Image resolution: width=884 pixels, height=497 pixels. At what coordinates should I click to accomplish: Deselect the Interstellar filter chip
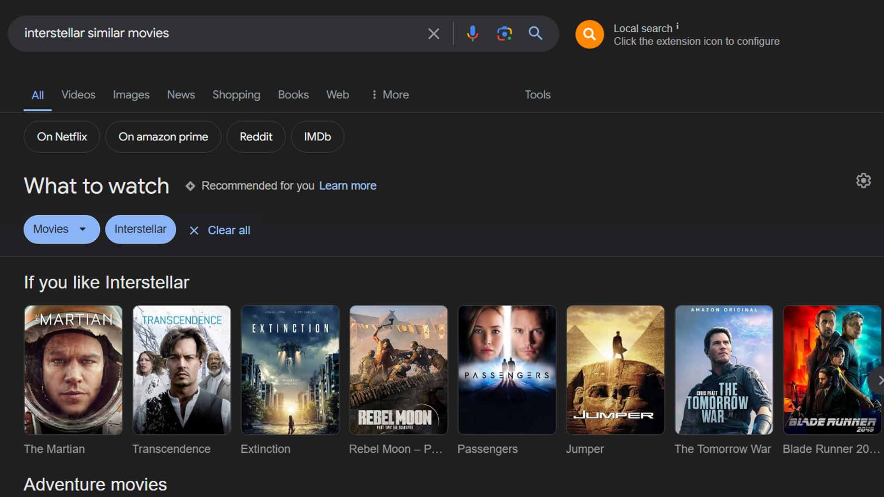coord(140,229)
